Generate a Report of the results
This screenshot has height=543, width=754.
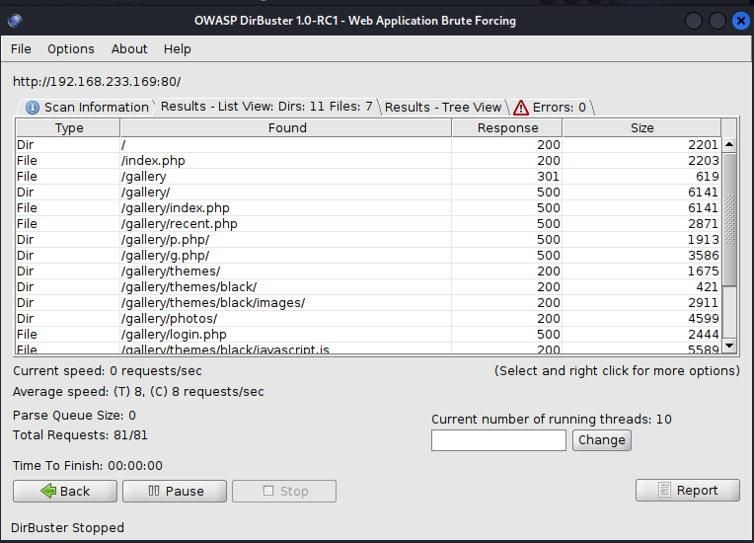(x=688, y=490)
